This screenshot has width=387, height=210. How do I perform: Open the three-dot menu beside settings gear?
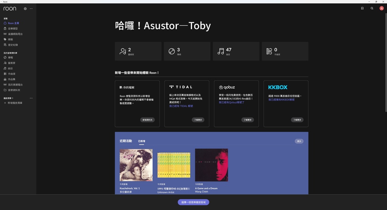pyautogui.click(x=31, y=9)
